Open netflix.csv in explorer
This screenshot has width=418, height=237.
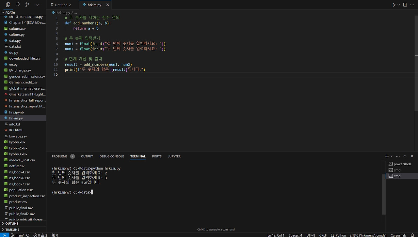(23, 166)
